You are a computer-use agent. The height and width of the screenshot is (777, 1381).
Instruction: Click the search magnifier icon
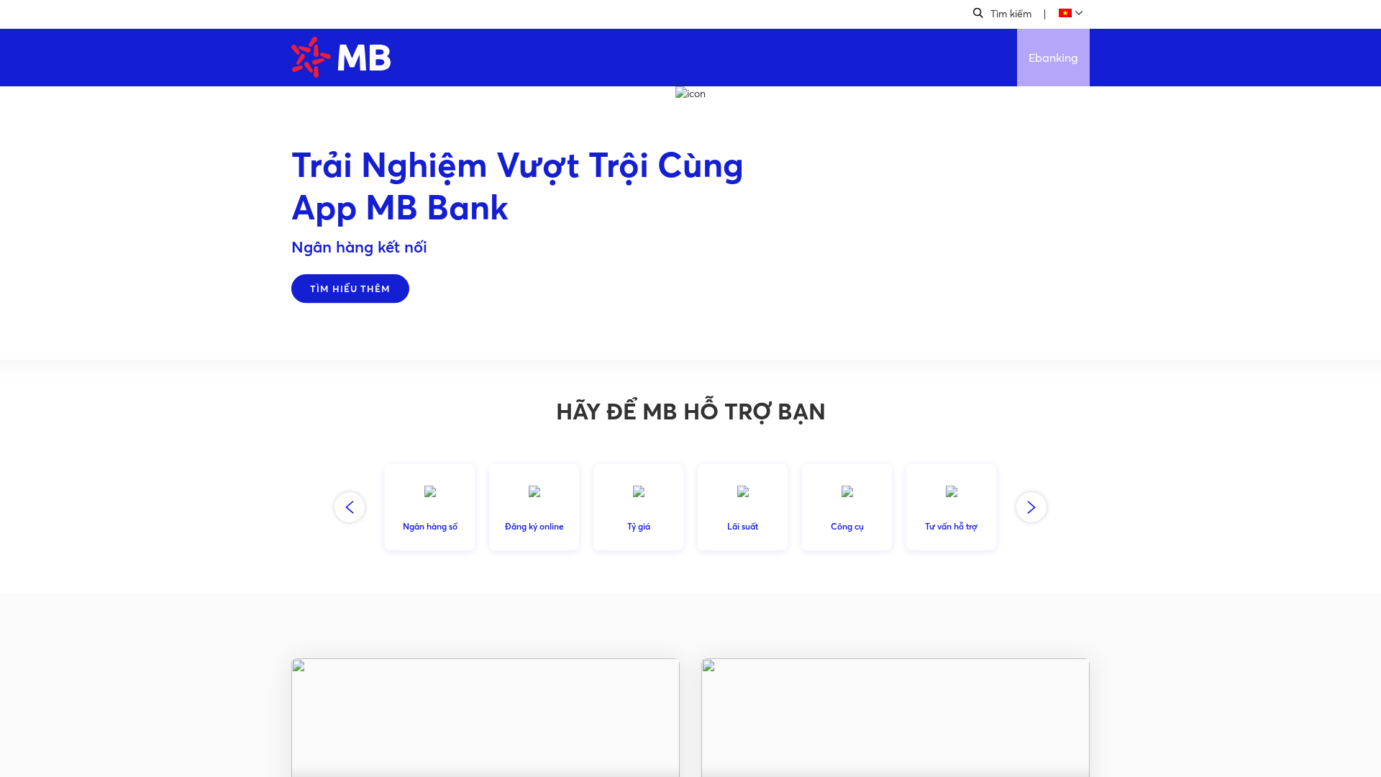tap(978, 13)
